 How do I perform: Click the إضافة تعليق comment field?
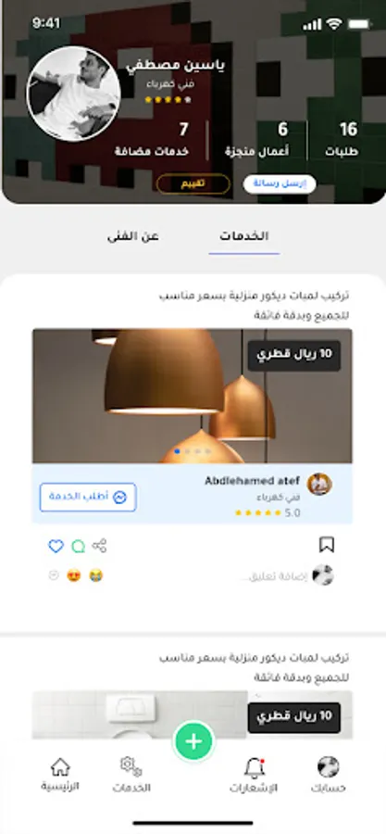pyautogui.click(x=273, y=576)
